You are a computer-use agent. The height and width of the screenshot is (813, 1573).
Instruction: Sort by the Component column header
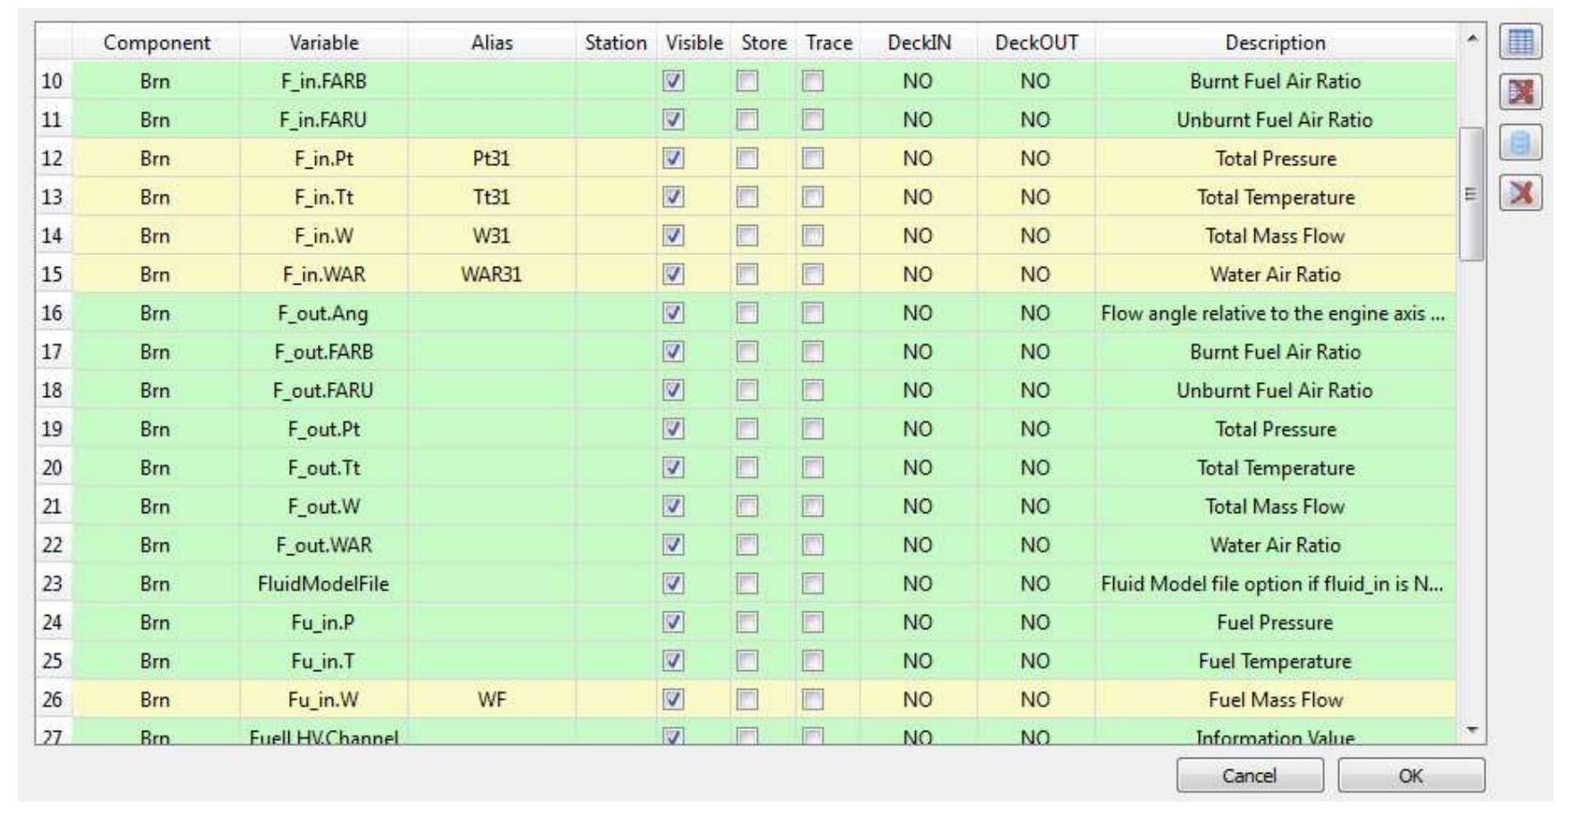[156, 43]
